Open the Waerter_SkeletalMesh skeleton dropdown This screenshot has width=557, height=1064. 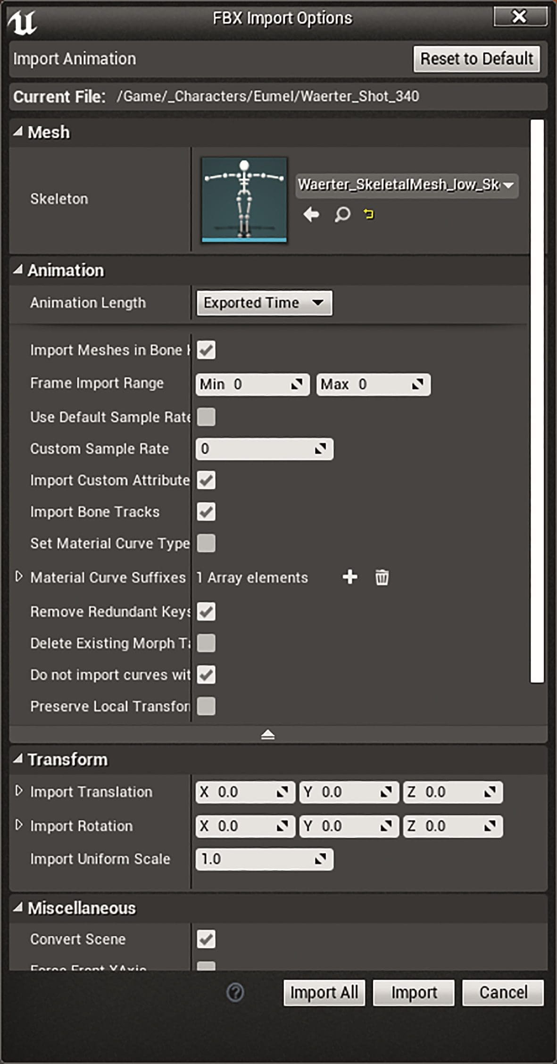click(407, 185)
